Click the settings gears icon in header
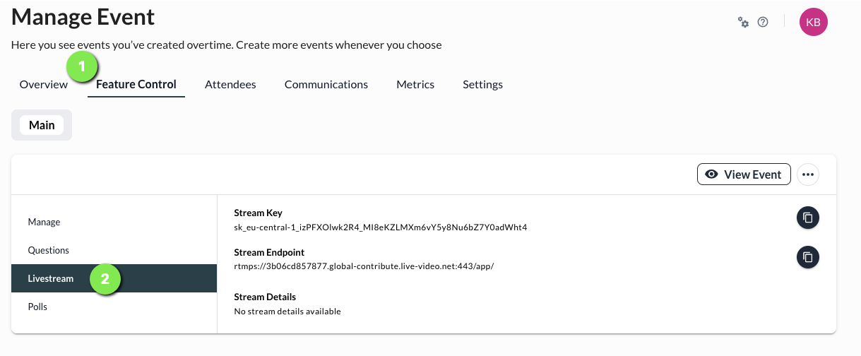The image size is (861, 356). click(x=743, y=22)
